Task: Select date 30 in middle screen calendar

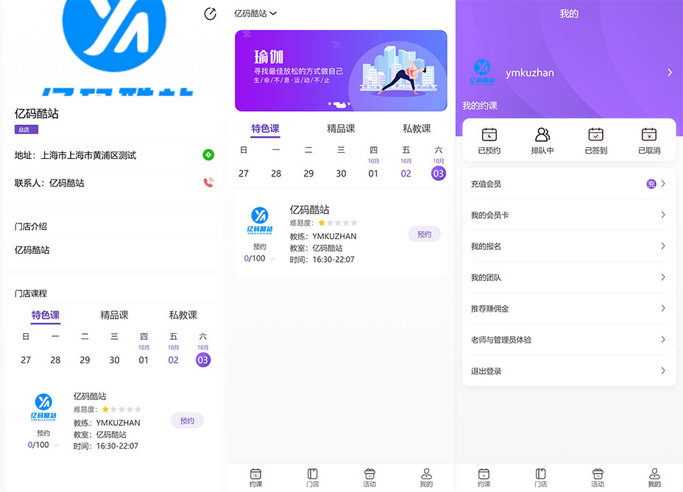Action: click(x=341, y=174)
